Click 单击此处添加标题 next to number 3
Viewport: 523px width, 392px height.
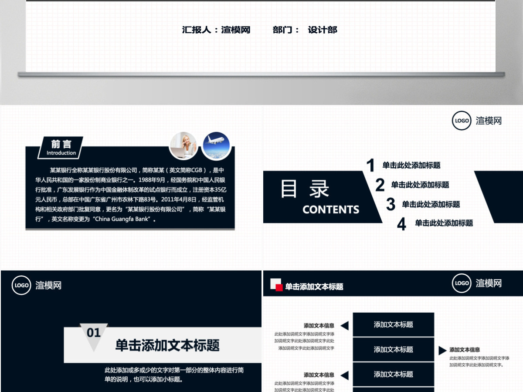[x=431, y=204]
